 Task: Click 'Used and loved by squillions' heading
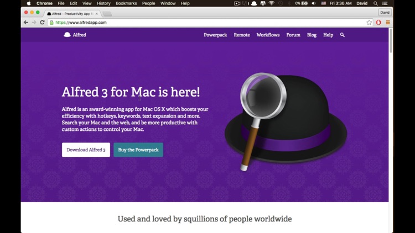click(x=205, y=219)
